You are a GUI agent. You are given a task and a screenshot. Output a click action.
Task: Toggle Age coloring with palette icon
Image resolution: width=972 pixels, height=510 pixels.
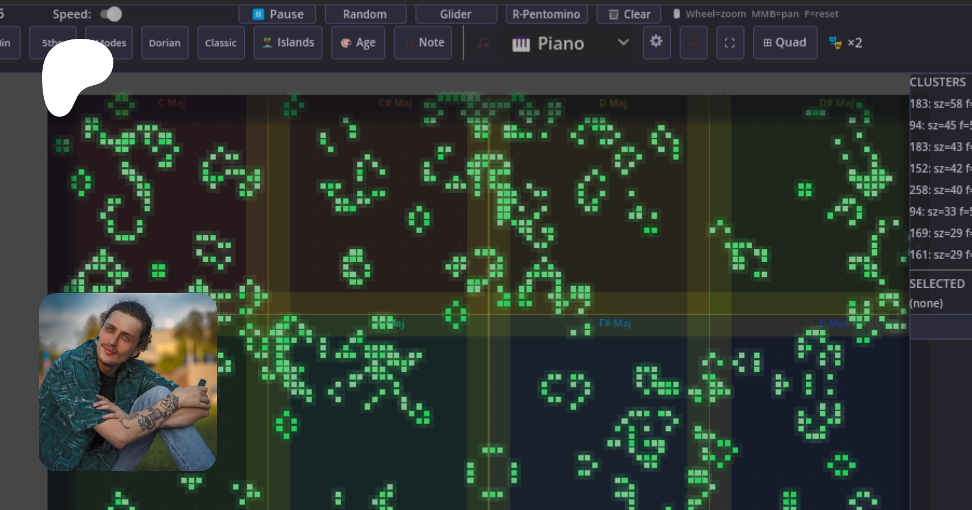pos(357,43)
